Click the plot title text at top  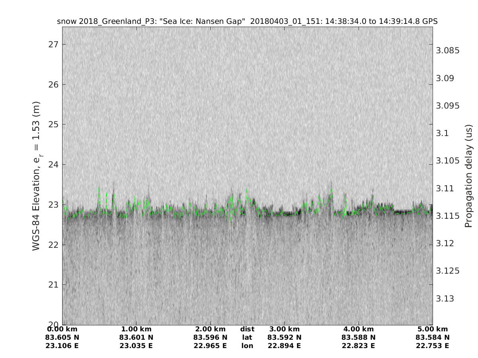tap(247, 21)
